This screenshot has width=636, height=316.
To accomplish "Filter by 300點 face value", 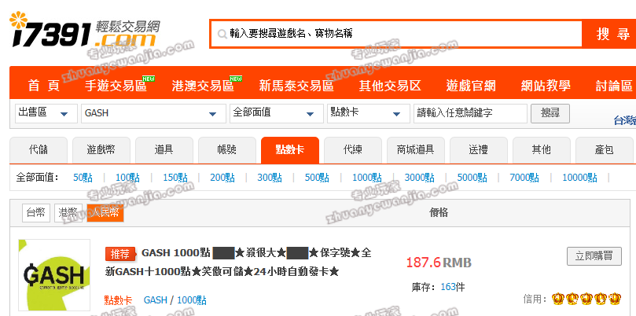I will coord(270,178).
